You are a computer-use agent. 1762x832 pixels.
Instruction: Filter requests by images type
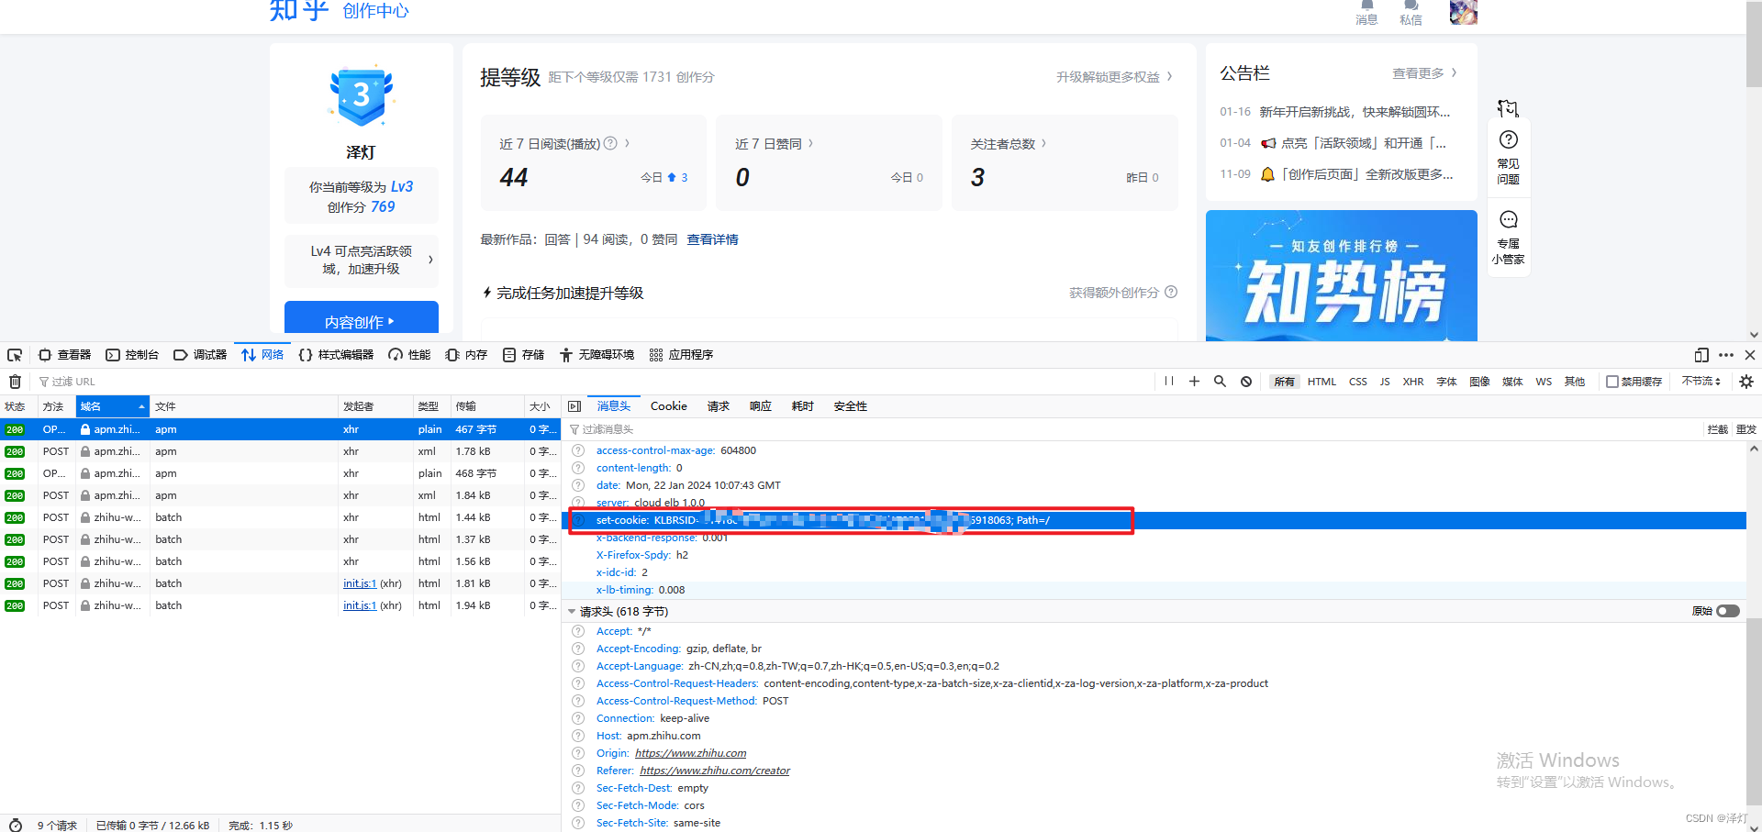click(1479, 382)
